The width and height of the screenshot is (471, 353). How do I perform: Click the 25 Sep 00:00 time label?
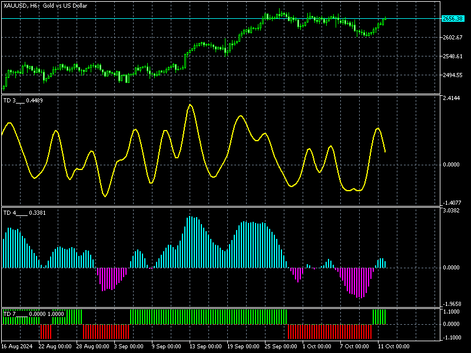coord(281,347)
